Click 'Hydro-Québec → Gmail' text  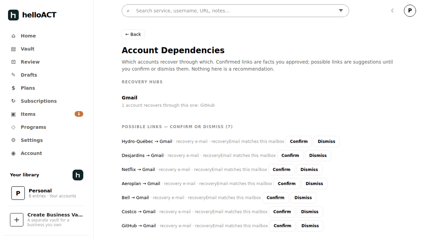pos(147,141)
